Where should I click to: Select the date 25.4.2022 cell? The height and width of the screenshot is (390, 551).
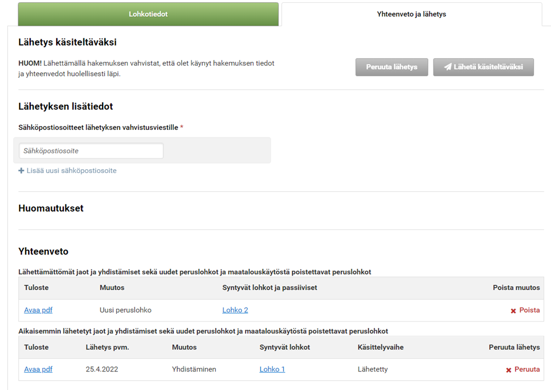(102, 369)
